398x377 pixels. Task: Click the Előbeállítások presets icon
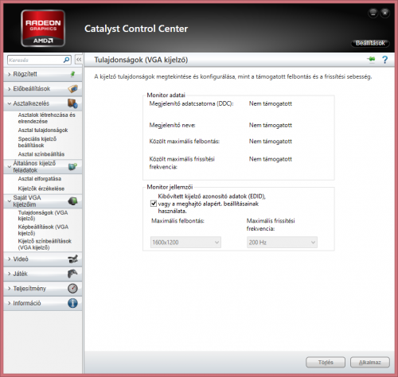point(72,89)
